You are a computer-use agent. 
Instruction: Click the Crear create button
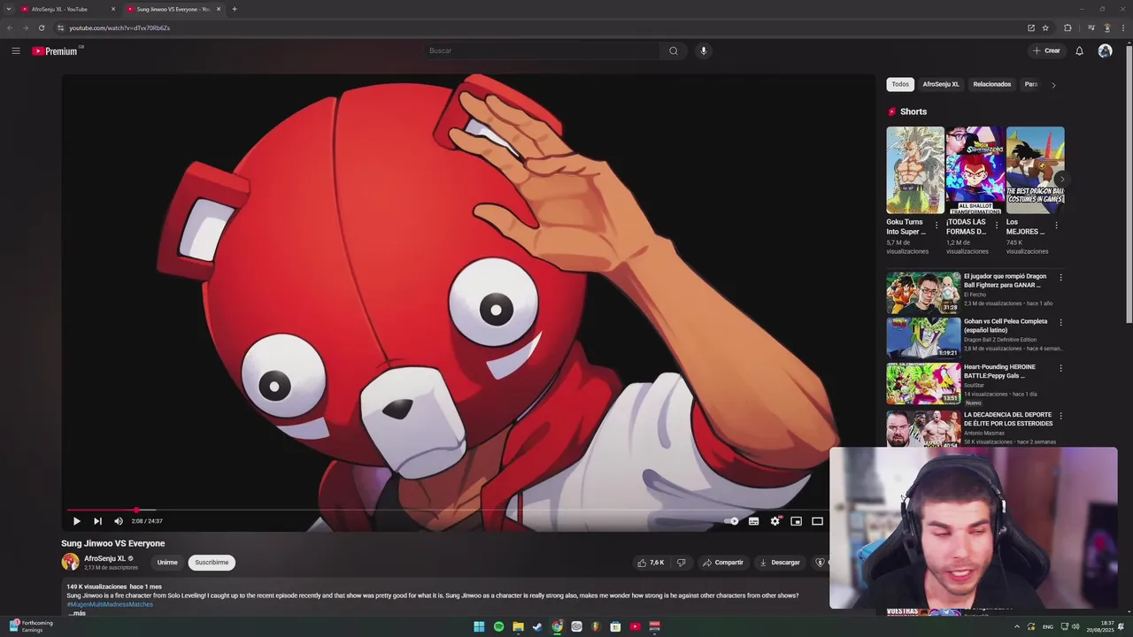click(1046, 50)
